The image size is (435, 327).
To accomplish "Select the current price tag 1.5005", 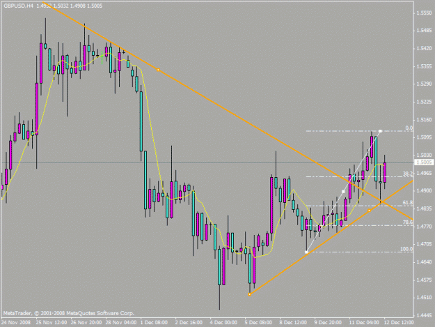I will click(x=424, y=162).
